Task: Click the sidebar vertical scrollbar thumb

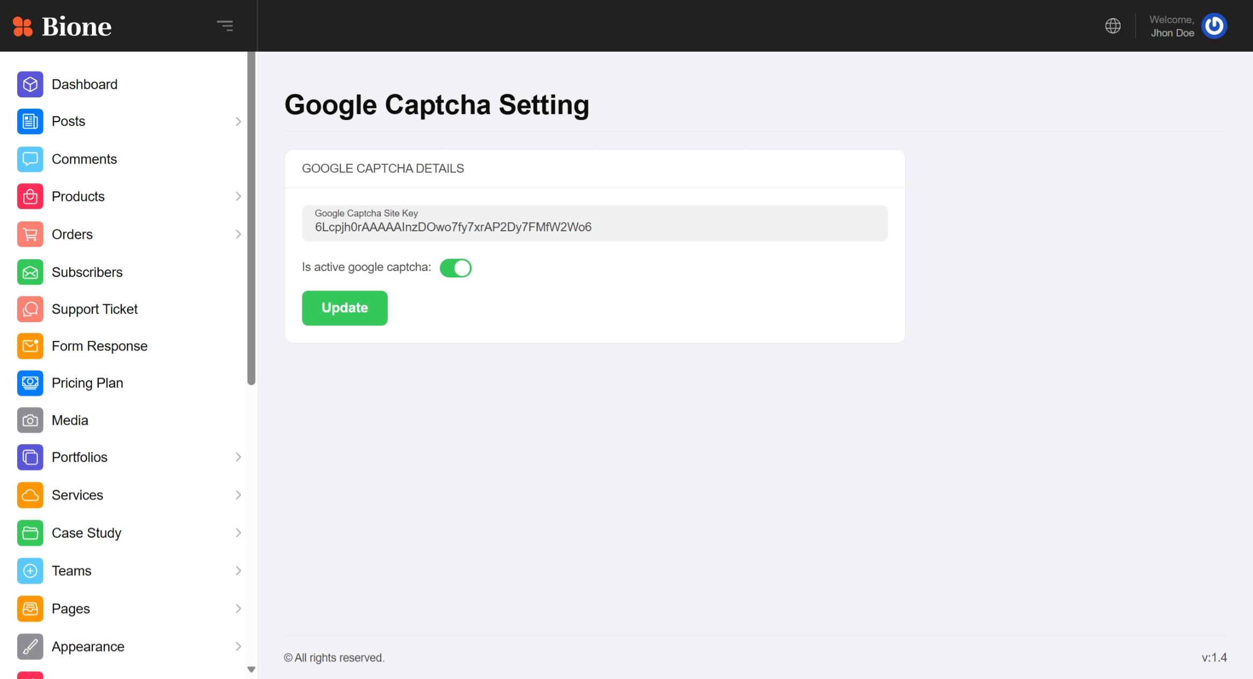Action: point(251,218)
